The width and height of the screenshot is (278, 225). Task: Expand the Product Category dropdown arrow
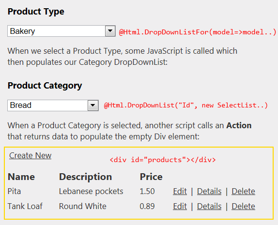(x=93, y=105)
